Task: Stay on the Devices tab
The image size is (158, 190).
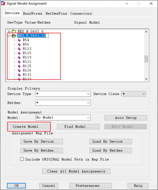Action: pyautogui.click(x=12, y=13)
